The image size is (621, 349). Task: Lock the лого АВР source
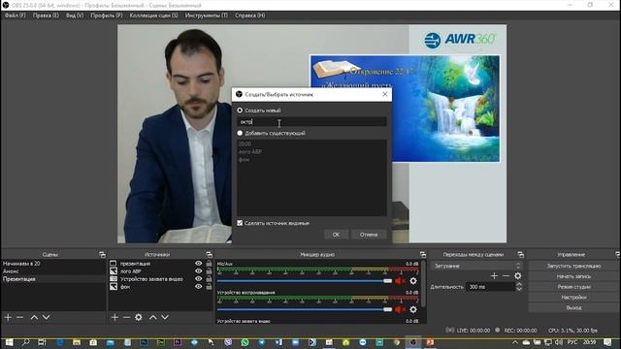(209, 271)
